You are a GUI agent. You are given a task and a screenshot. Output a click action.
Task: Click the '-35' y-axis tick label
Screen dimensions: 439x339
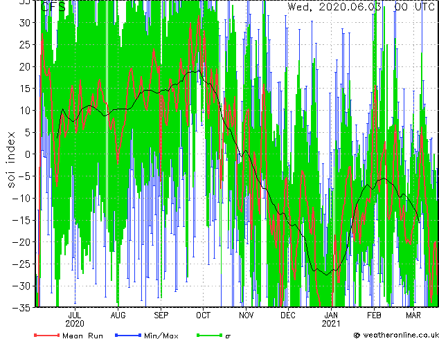tap(21, 308)
